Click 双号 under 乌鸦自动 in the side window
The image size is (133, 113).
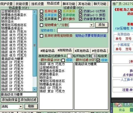pos(128,39)
